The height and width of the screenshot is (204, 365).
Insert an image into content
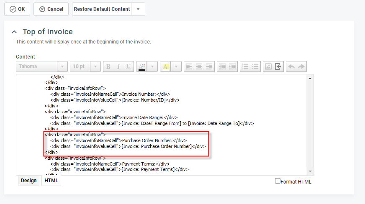pos(268,66)
